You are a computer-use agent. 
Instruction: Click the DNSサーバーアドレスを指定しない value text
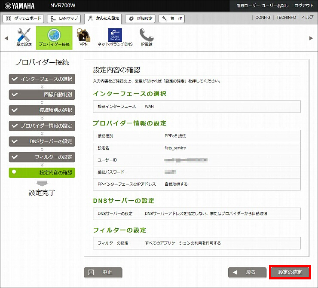[206, 214]
